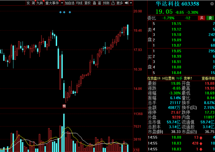Click the 叠 overlay button

coord(94,3)
